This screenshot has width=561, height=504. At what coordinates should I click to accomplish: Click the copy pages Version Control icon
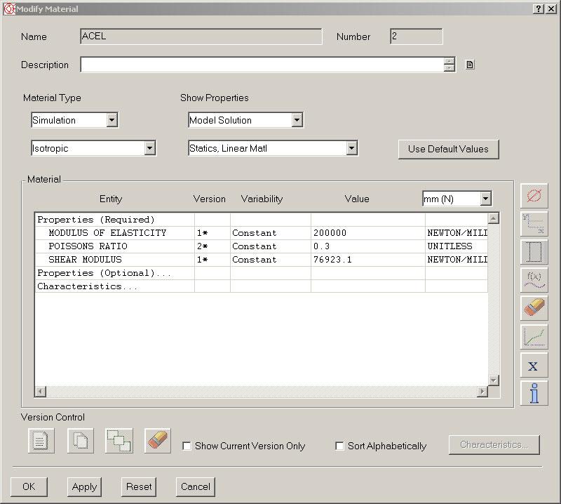click(81, 441)
